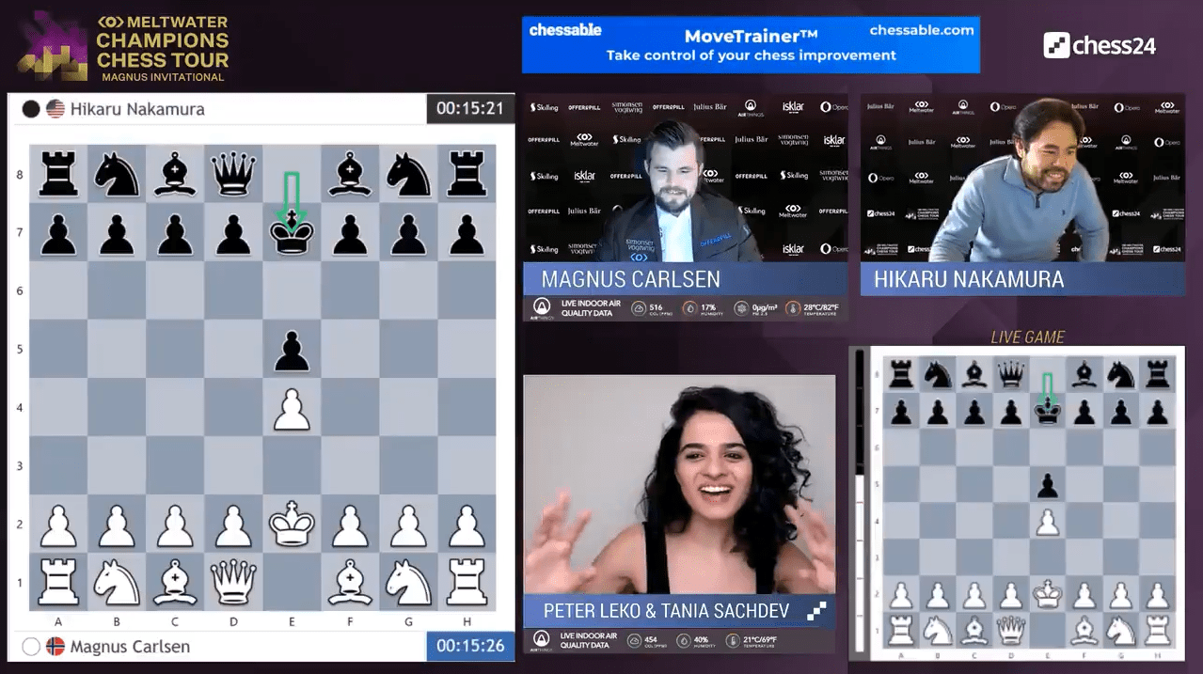This screenshot has width=1203, height=674.
Task: Click the black knight on g8
Action: (x=408, y=176)
